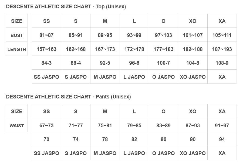Select the BUST row label
The image size is (243, 164).
pos(16,35)
